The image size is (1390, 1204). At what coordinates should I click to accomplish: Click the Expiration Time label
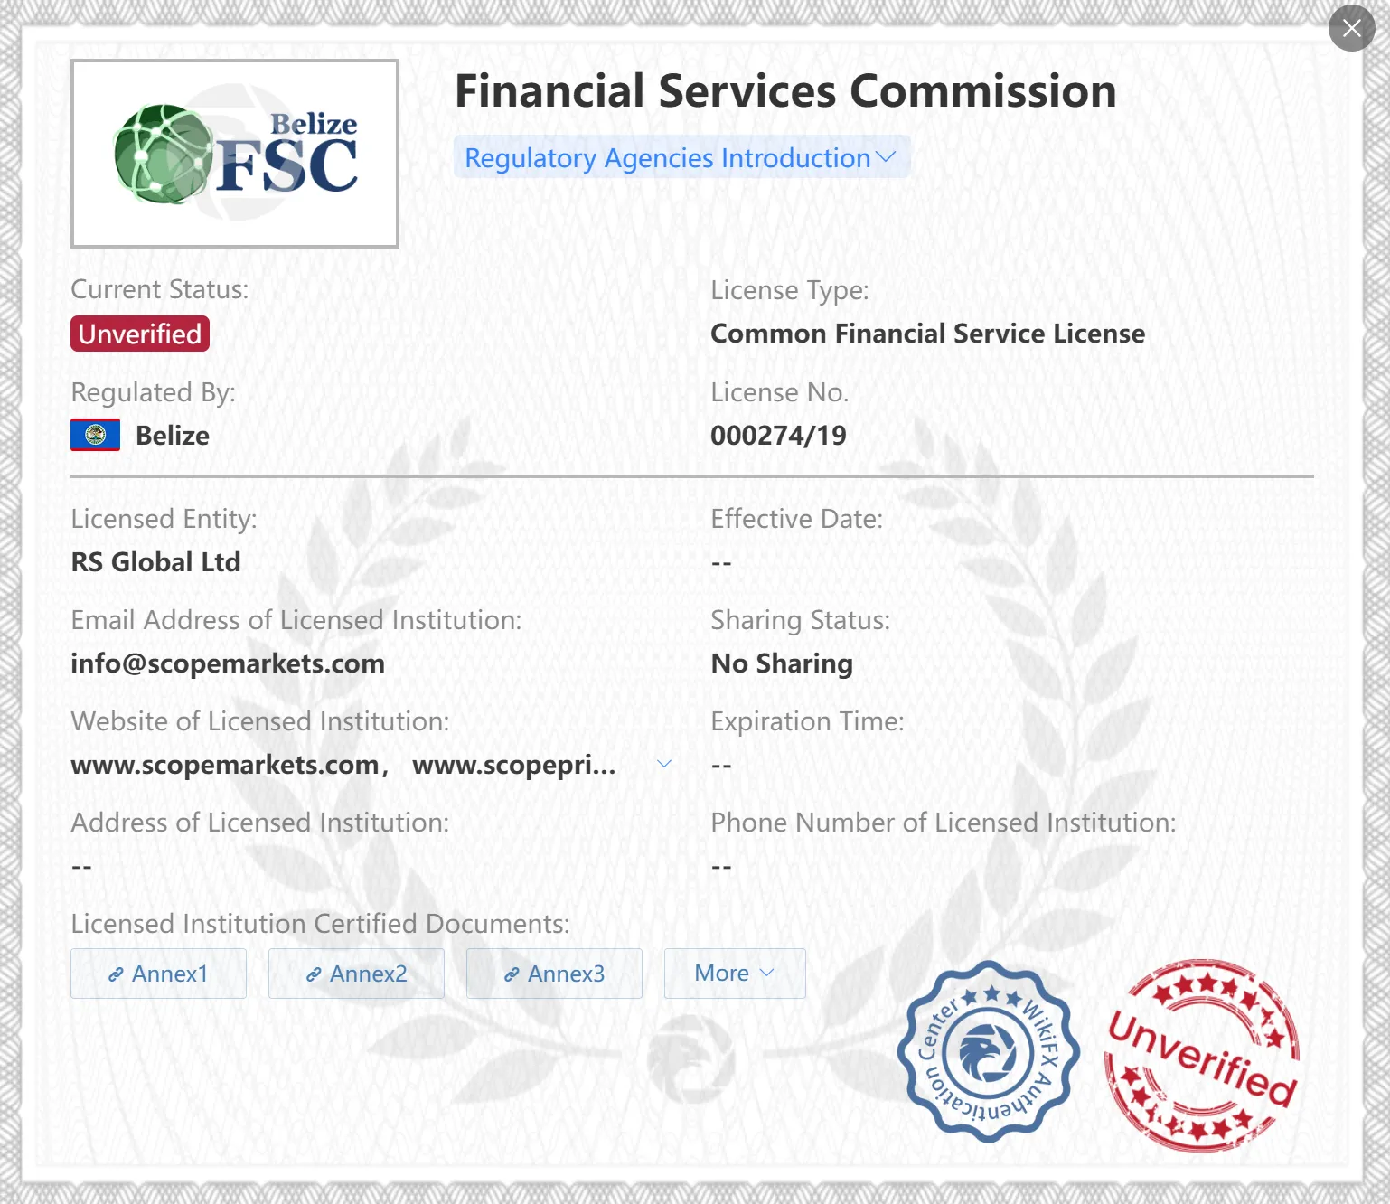pos(808,721)
